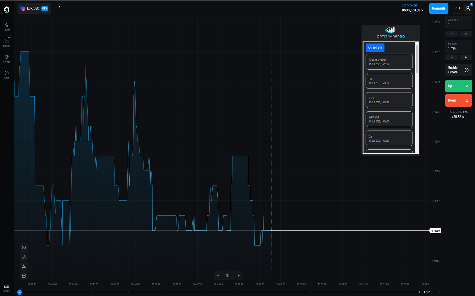
Task: Click the Payments button
Action: pyautogui.click(x=439, y=8)
